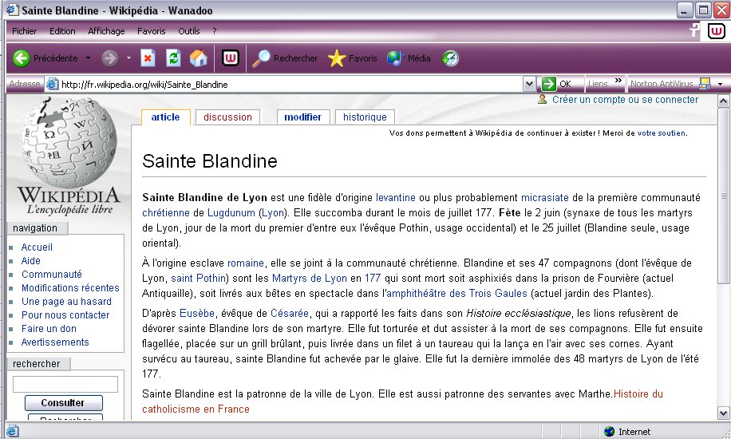
Task: Expand the Norton AntiVirus dropdown
Action: pyautogui.click(x=720, y=84)
